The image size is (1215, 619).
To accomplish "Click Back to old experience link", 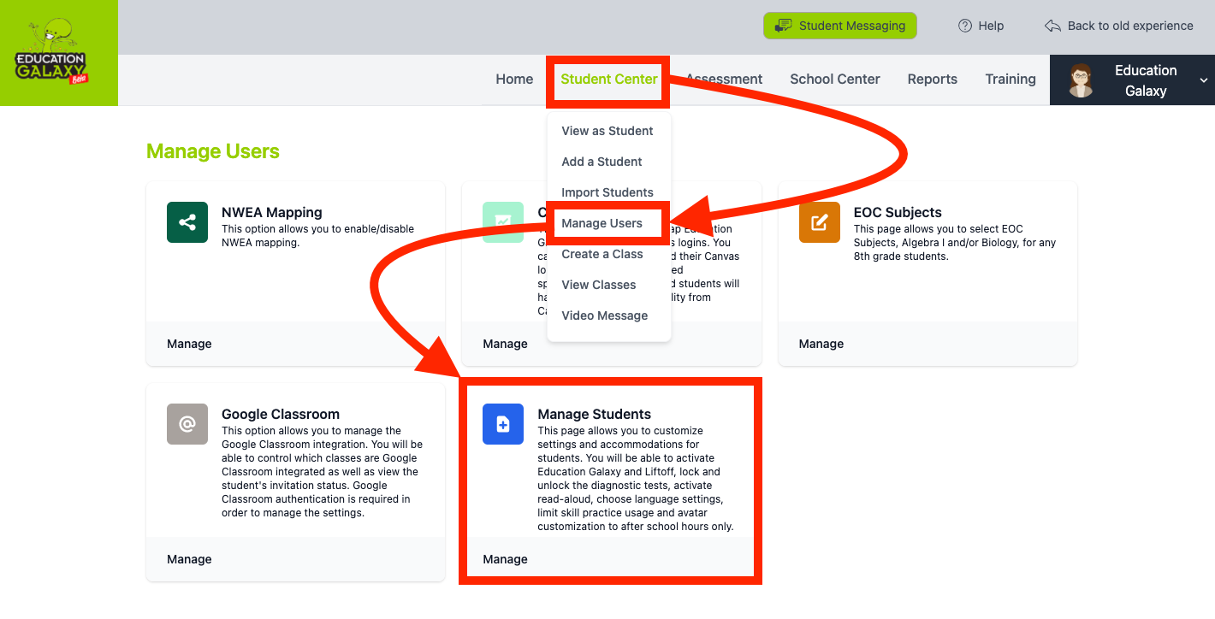I will [1119, 26].
